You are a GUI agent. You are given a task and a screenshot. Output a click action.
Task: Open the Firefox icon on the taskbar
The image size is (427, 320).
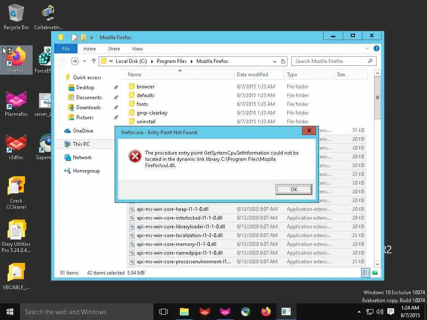[266, 312]
